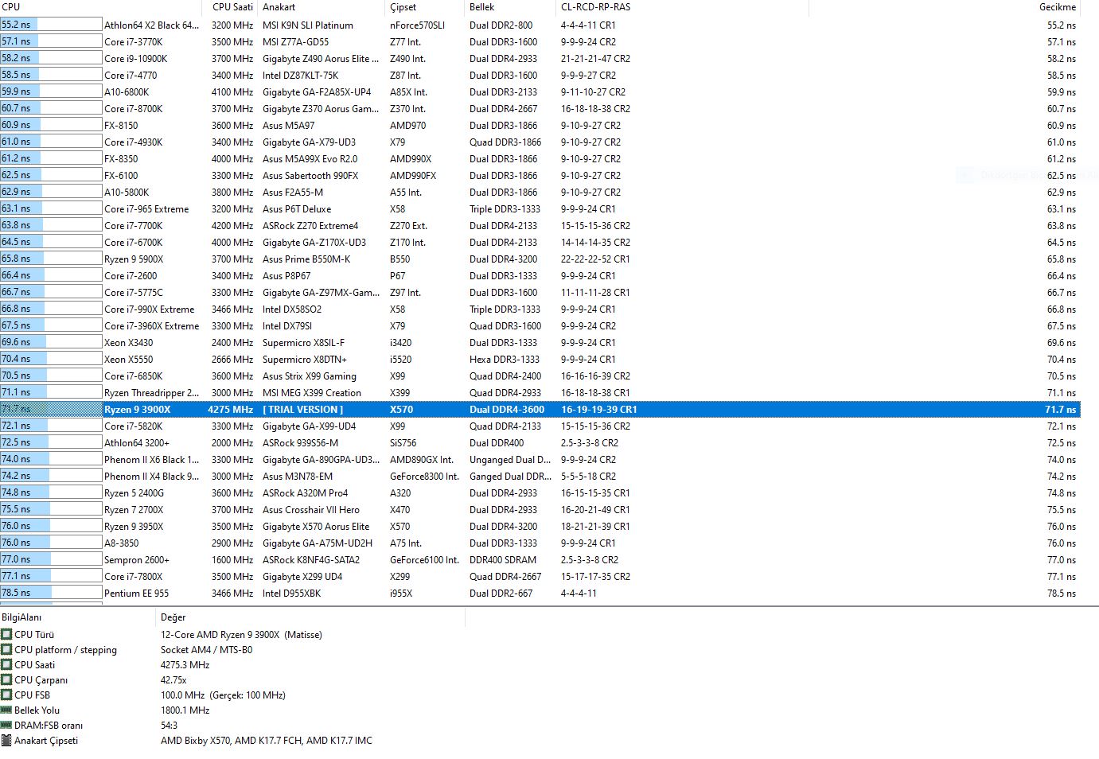Select the FX-8150 row

tap(540, 125)
